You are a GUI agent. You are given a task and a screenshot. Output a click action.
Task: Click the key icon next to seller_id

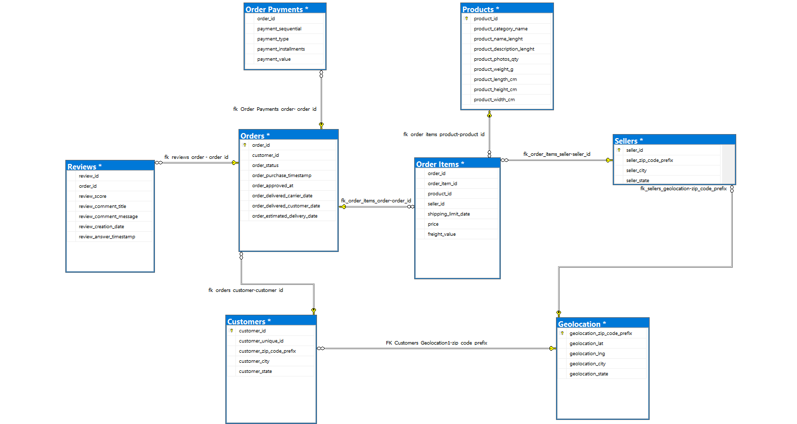[619, 150]
